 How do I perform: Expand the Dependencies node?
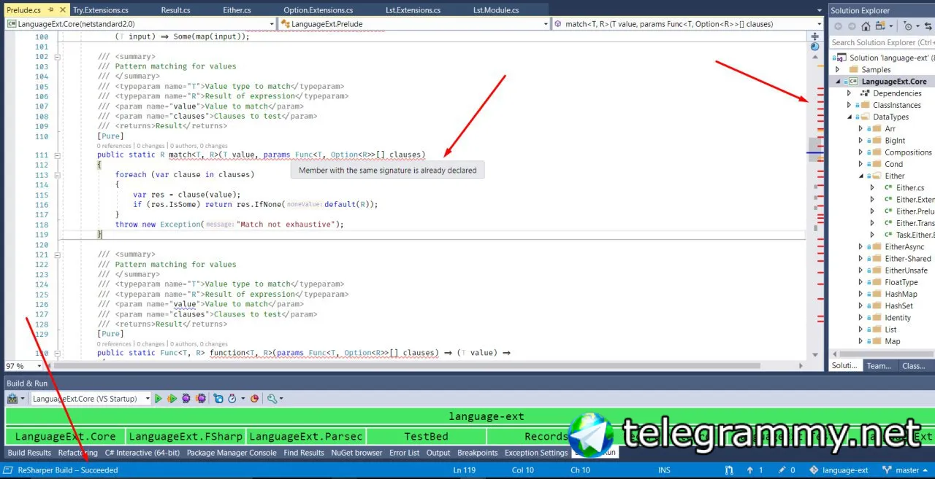pyautogui.click(x=850, y=93)
